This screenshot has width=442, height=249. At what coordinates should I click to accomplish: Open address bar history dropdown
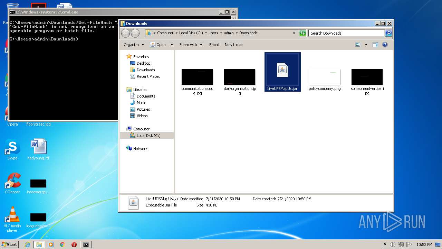[x=294, y=33]
